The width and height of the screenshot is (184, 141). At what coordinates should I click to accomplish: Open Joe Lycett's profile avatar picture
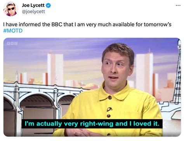(10, 9)
